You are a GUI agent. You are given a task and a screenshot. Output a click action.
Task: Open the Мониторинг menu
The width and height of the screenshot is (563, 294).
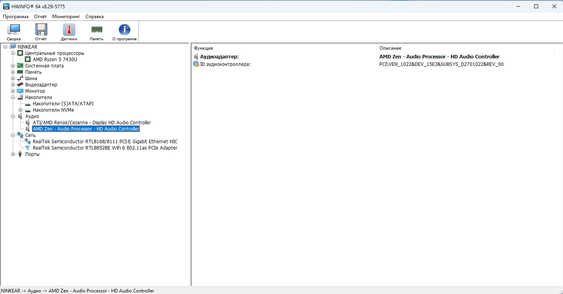66,17
